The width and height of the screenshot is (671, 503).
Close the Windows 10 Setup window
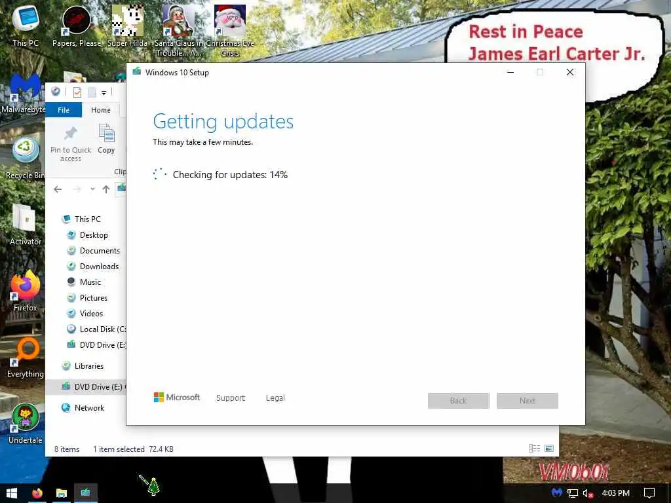coord(570,72)
